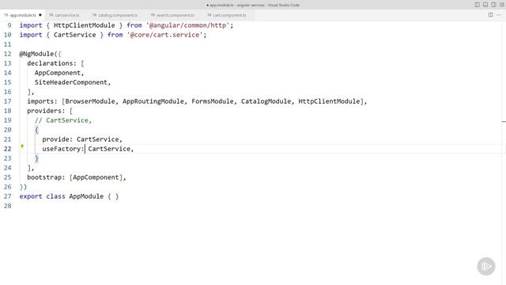Screen dimensions: 506x285
Task: Click line number 12 in the gutter
Action: tap(8, 54)
